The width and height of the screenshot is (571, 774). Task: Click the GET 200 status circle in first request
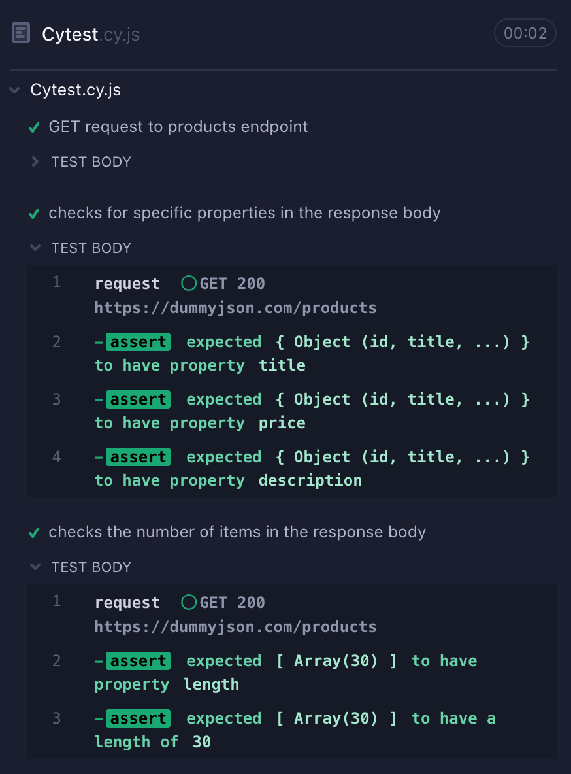(x=189, y=283)
